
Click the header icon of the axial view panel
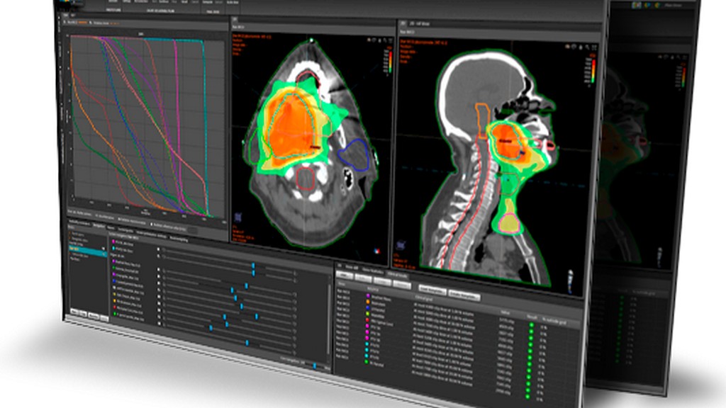click(x=235, y=19)
